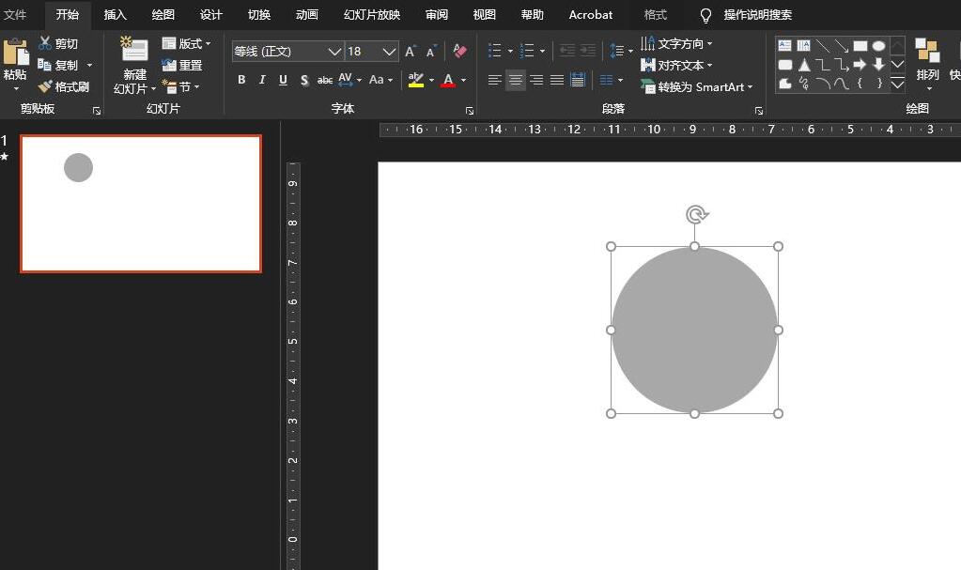
Task: Toggle Italic formatting
Action: 262,80
